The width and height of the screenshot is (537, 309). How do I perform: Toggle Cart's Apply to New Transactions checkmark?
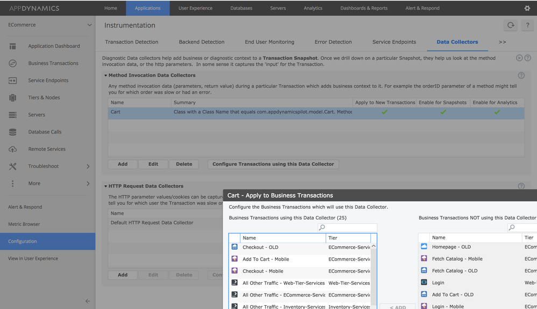(384, 112)
